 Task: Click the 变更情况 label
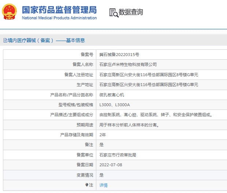(x=85, y=175)
